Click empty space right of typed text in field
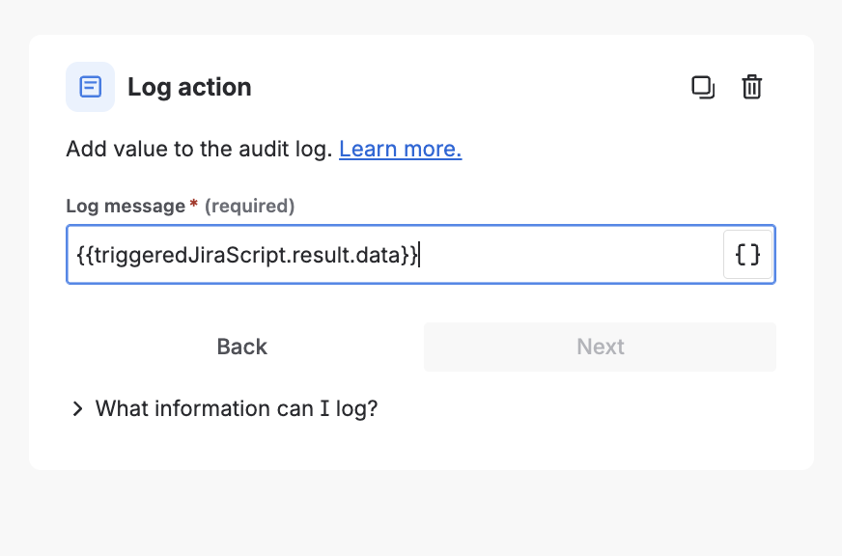This screenshot has height=556, width=842. (x=570, y=255)
